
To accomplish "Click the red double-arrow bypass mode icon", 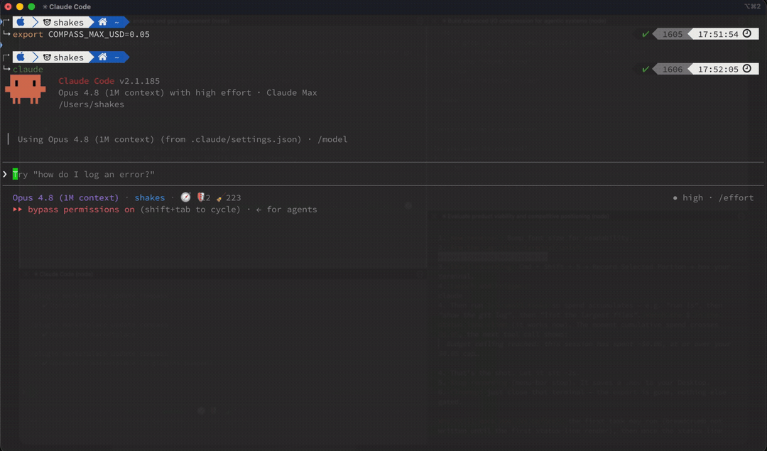I will pyautogui.click(x=18, y=210).
